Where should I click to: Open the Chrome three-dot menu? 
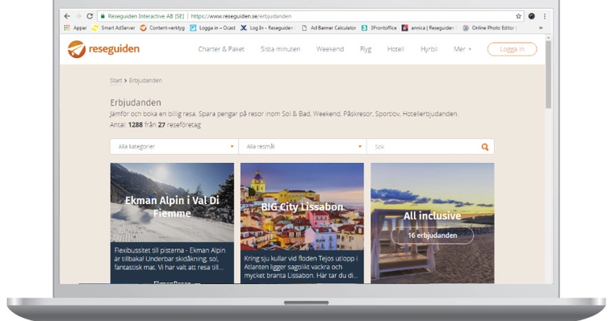[x=544, y=16]
